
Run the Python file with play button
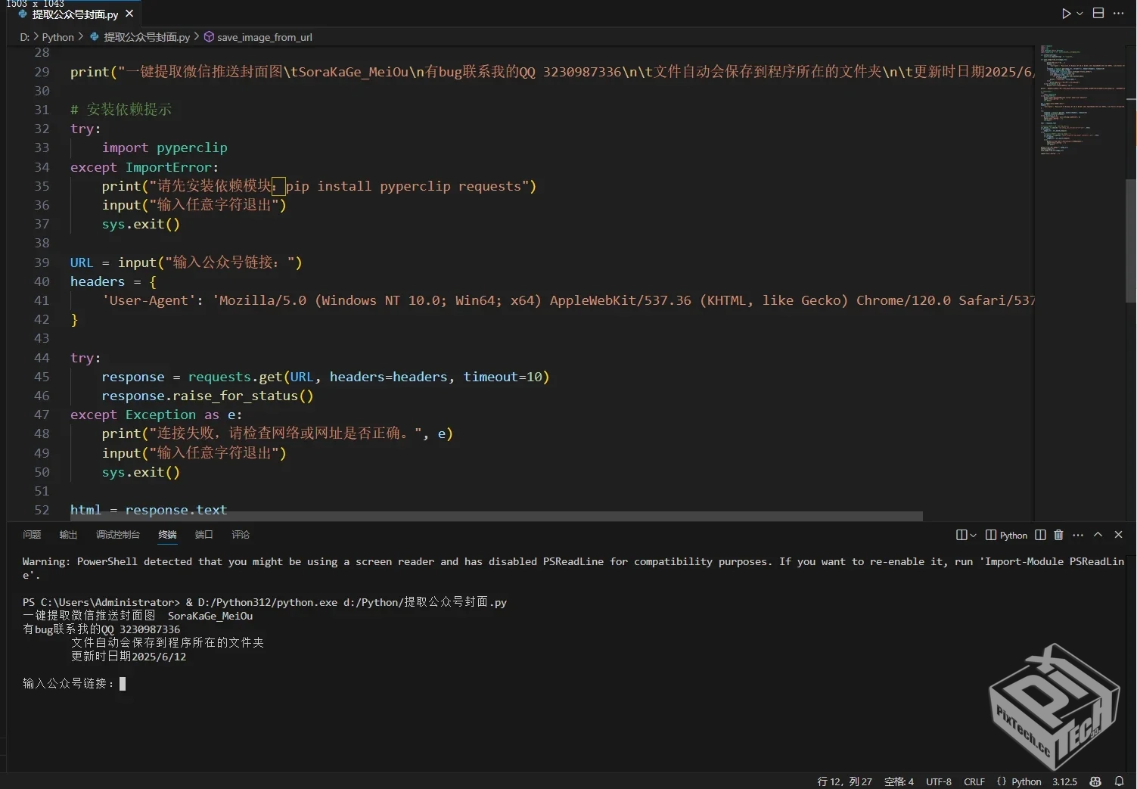(x=1065, y=14)
